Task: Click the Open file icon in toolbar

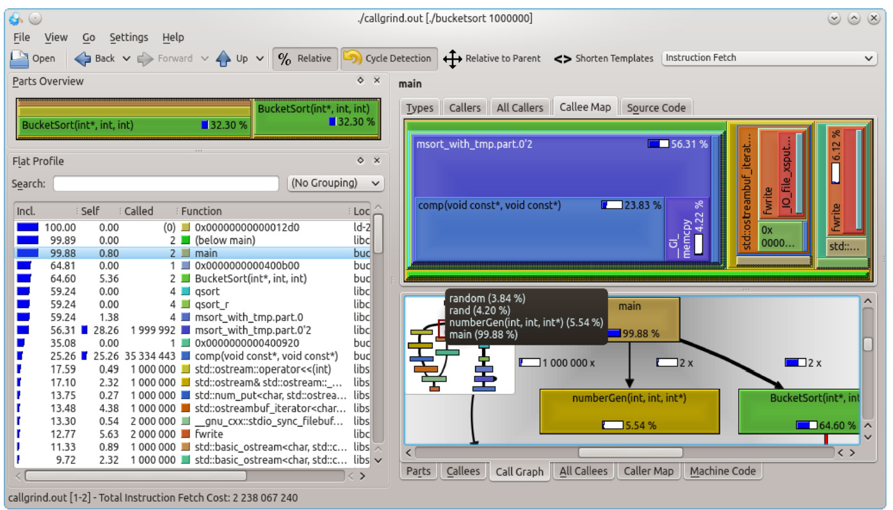Action: pyautogui.click(x=20, y=58)
